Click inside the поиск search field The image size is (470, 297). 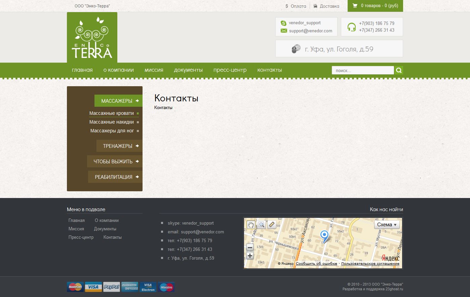coord(363,70)
